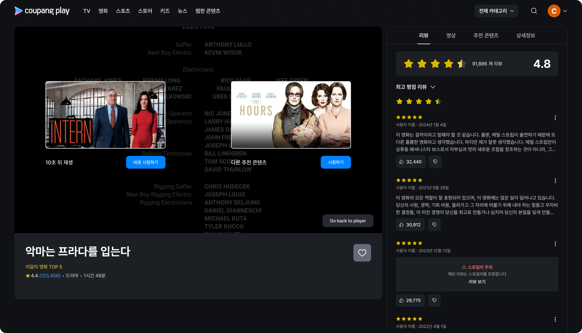Click the orange profile avatar C
582x333 pixels.
point(554,11)
